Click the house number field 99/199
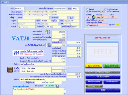128x95 pixels. pos(46,21)
